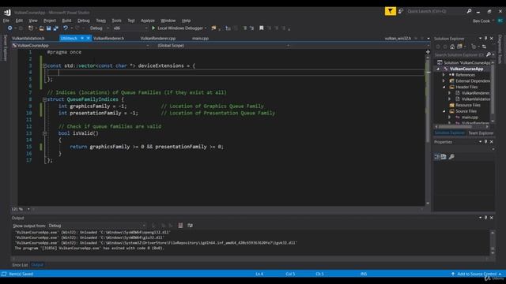Switch to the VulkanValidation.h tab

point(28,39)
